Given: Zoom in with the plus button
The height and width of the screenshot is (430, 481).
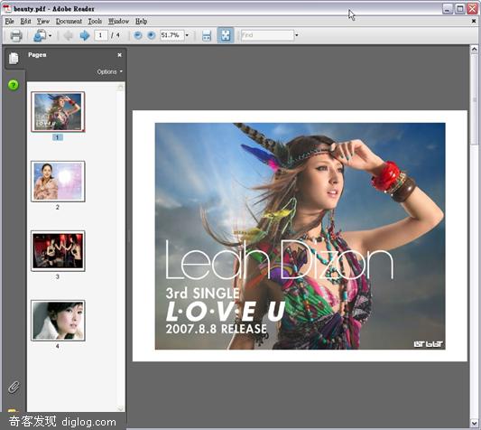Looking at the screenshot, I should (152, 35).
